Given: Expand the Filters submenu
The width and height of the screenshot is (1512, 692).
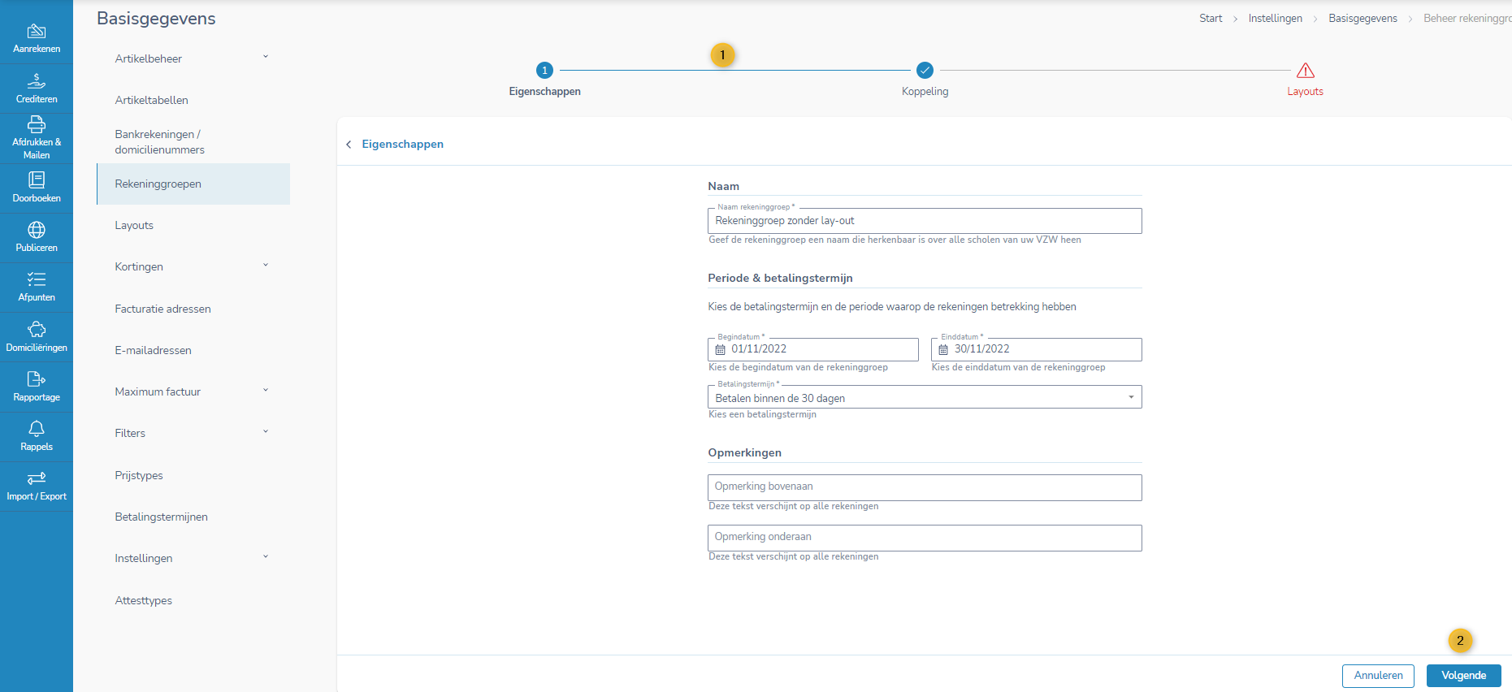Looking at the screenshot, I should (x=266, y=432).
